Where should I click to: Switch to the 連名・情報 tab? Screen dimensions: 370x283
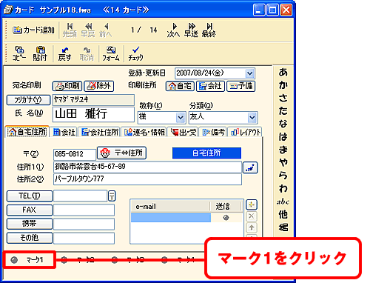(144, 133)
